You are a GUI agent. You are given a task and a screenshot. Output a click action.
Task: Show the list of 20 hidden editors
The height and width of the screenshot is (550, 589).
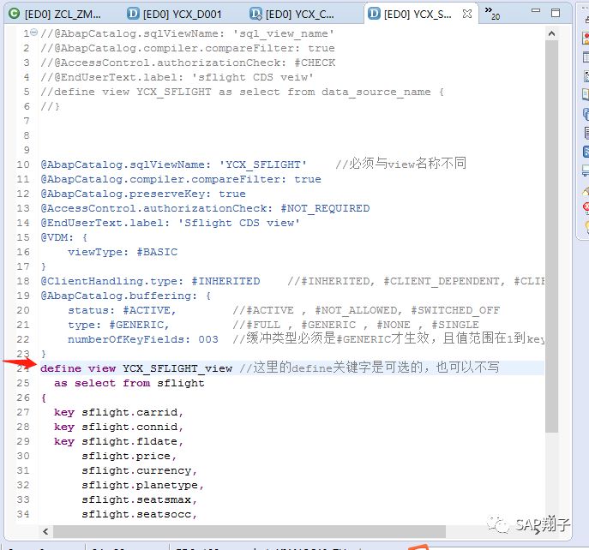click(x=492, y=13)
